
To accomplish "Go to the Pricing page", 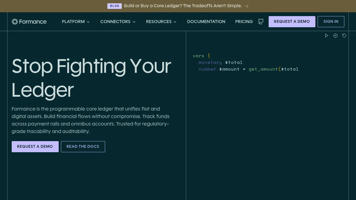I will pyautogui.click(x=244, y=22).
